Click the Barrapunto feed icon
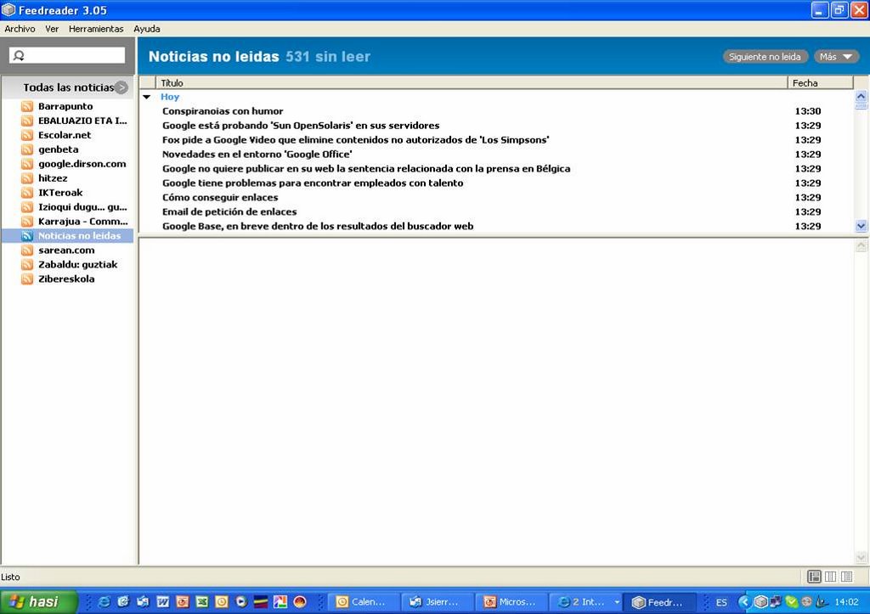Image resolution: width=870 pixels, height=614 pixels. 27,106
